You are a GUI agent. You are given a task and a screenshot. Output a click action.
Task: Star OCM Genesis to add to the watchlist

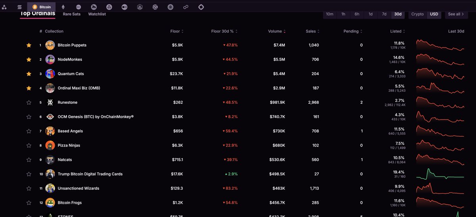29,117
